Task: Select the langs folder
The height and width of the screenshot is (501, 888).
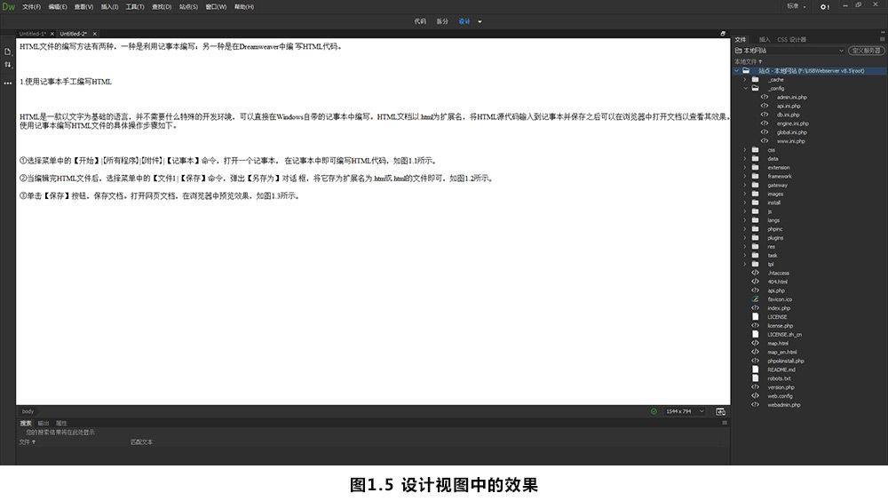Action: coord(773,220)
